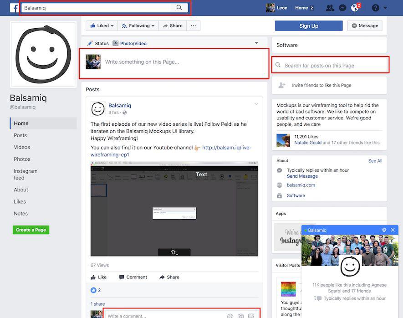The image size is (403, 318).
Task: Open the Following dropdown button
Action: click(138, 26)
